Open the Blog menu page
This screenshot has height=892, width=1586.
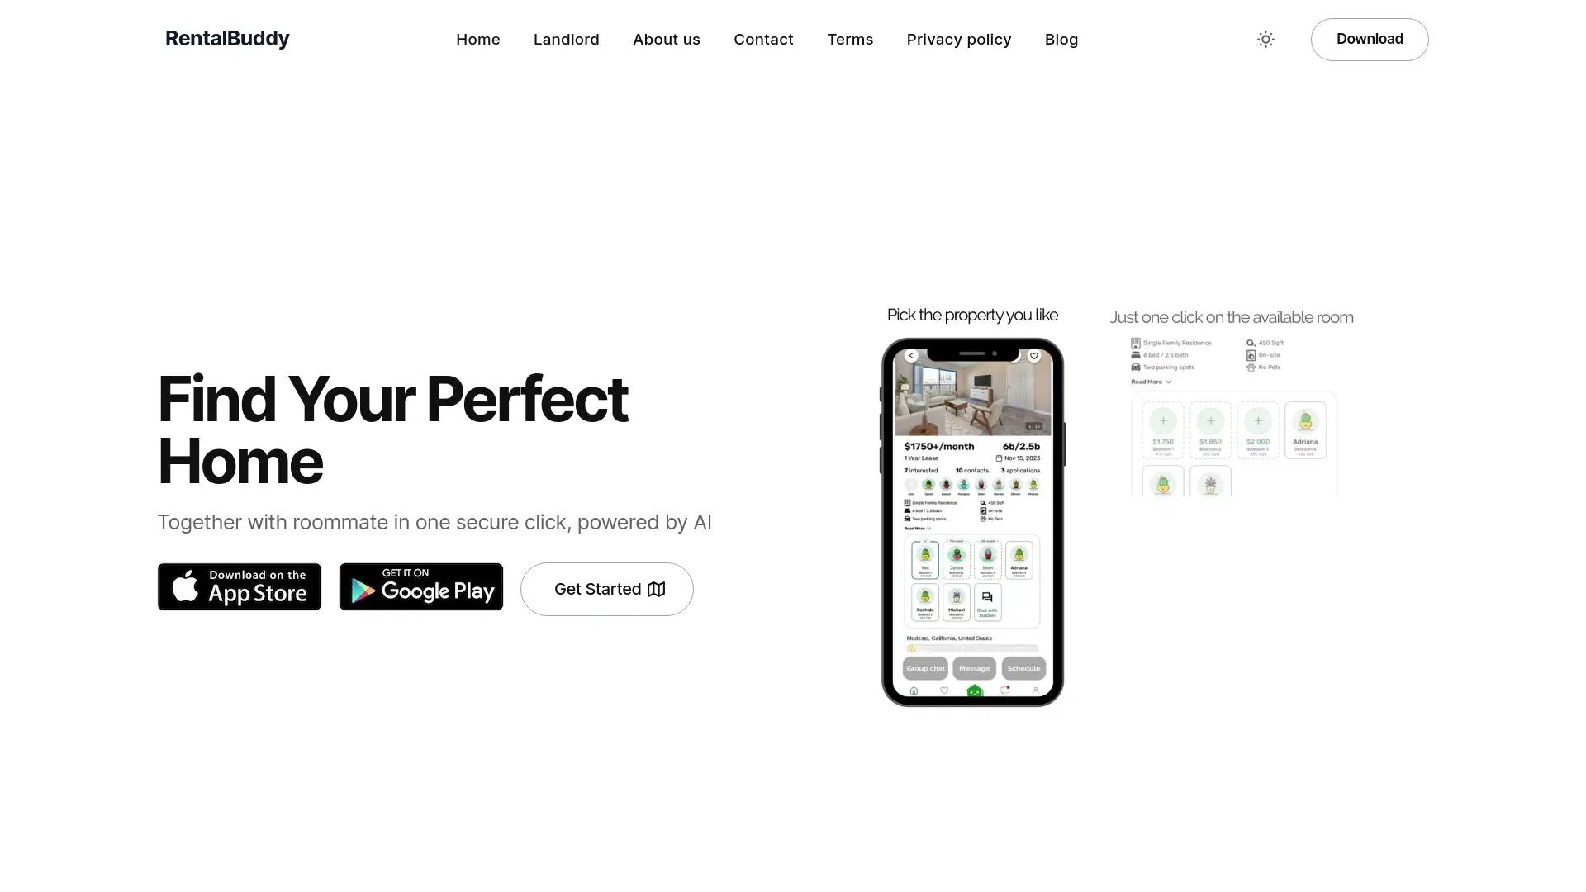tap(1061, 39)
